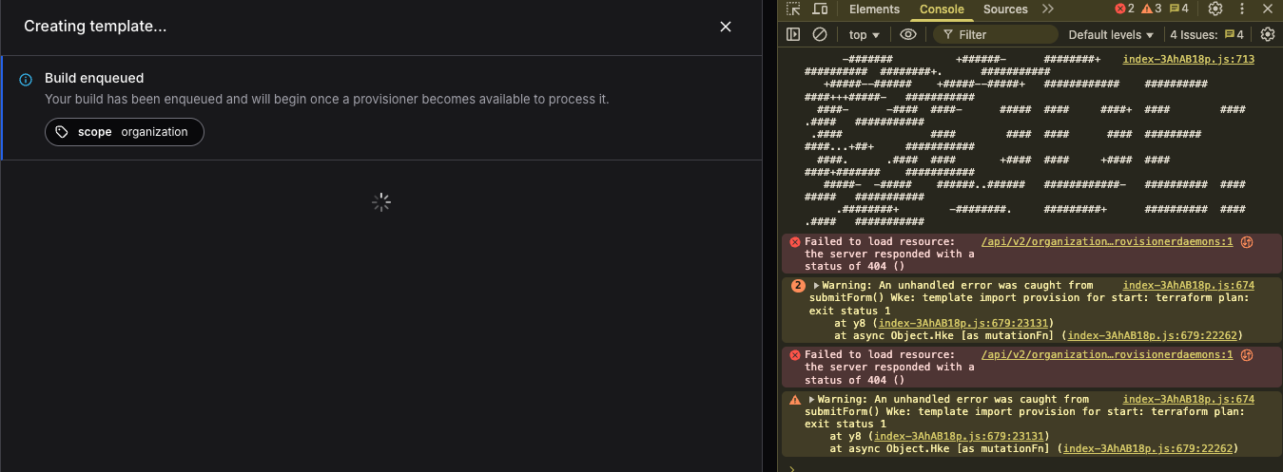
Task: Open the index-3AhAB18p.js:713 source link
Action: tap(1188, 59)
